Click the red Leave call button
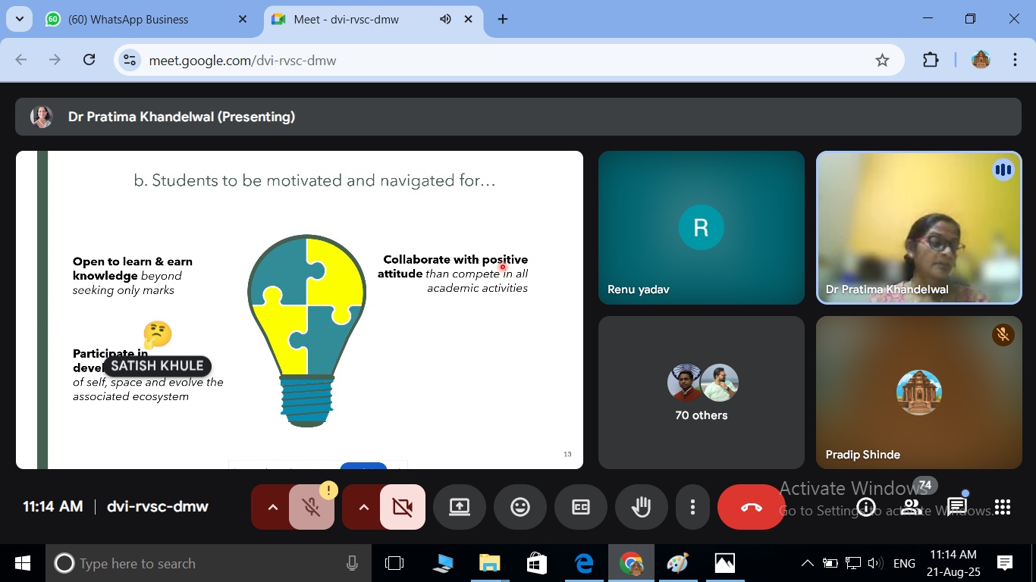 [x=751, y=507]
